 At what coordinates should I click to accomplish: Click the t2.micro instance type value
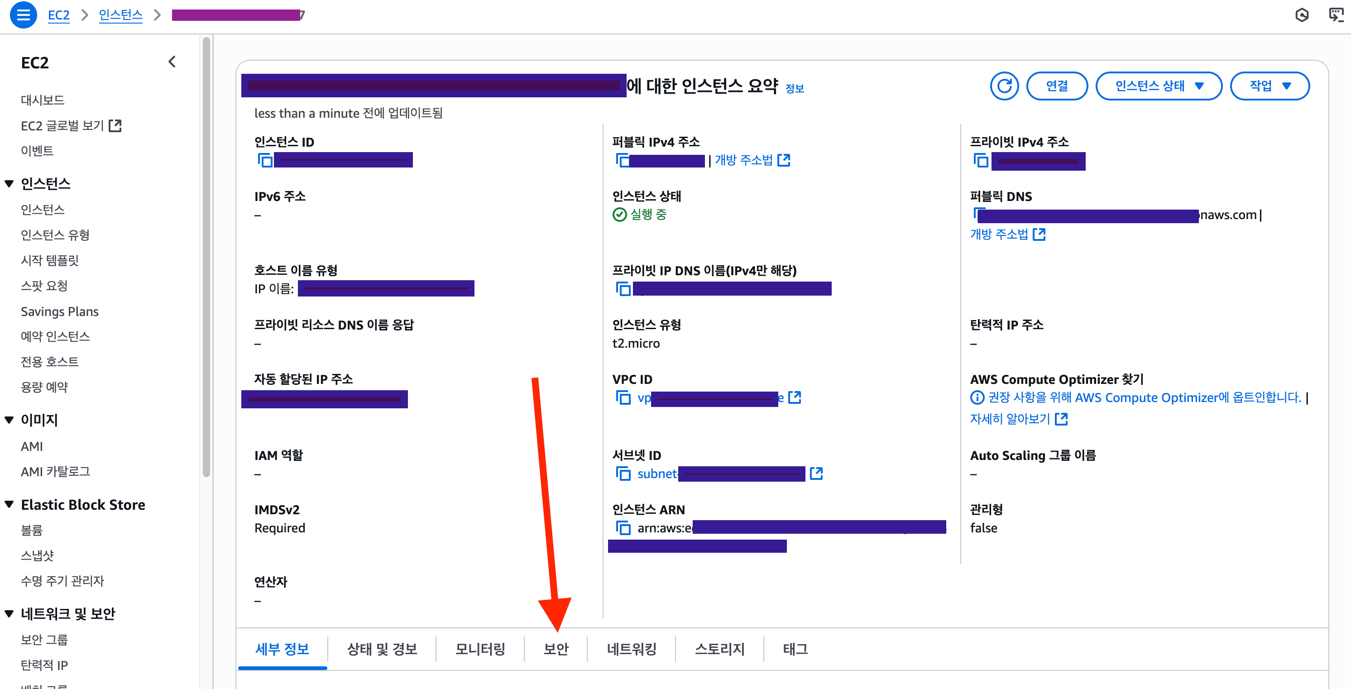point(636,343)
